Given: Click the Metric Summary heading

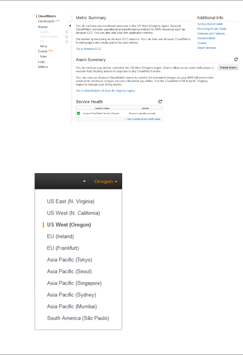Looking at the screenshot, I should (91, 18).
